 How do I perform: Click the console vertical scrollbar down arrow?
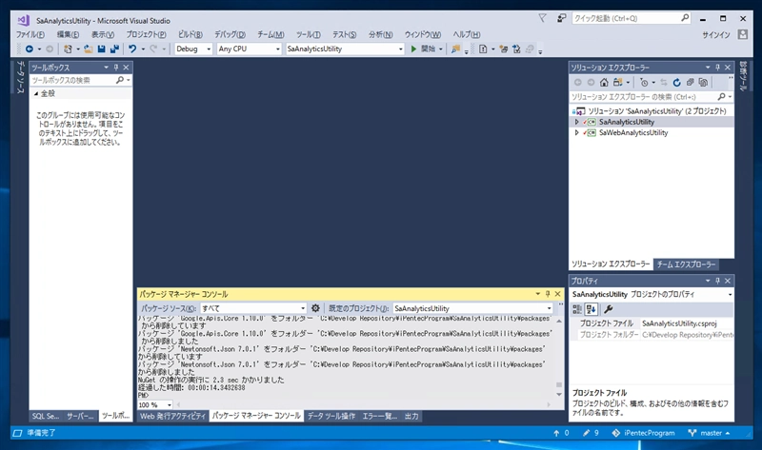coord(559,394)
